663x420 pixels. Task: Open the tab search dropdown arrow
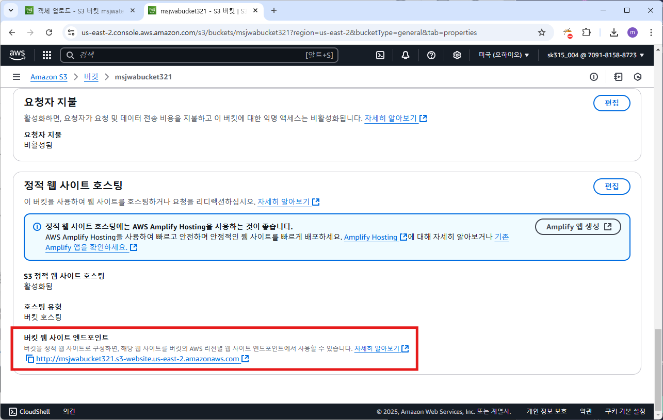tap(11, 10)
